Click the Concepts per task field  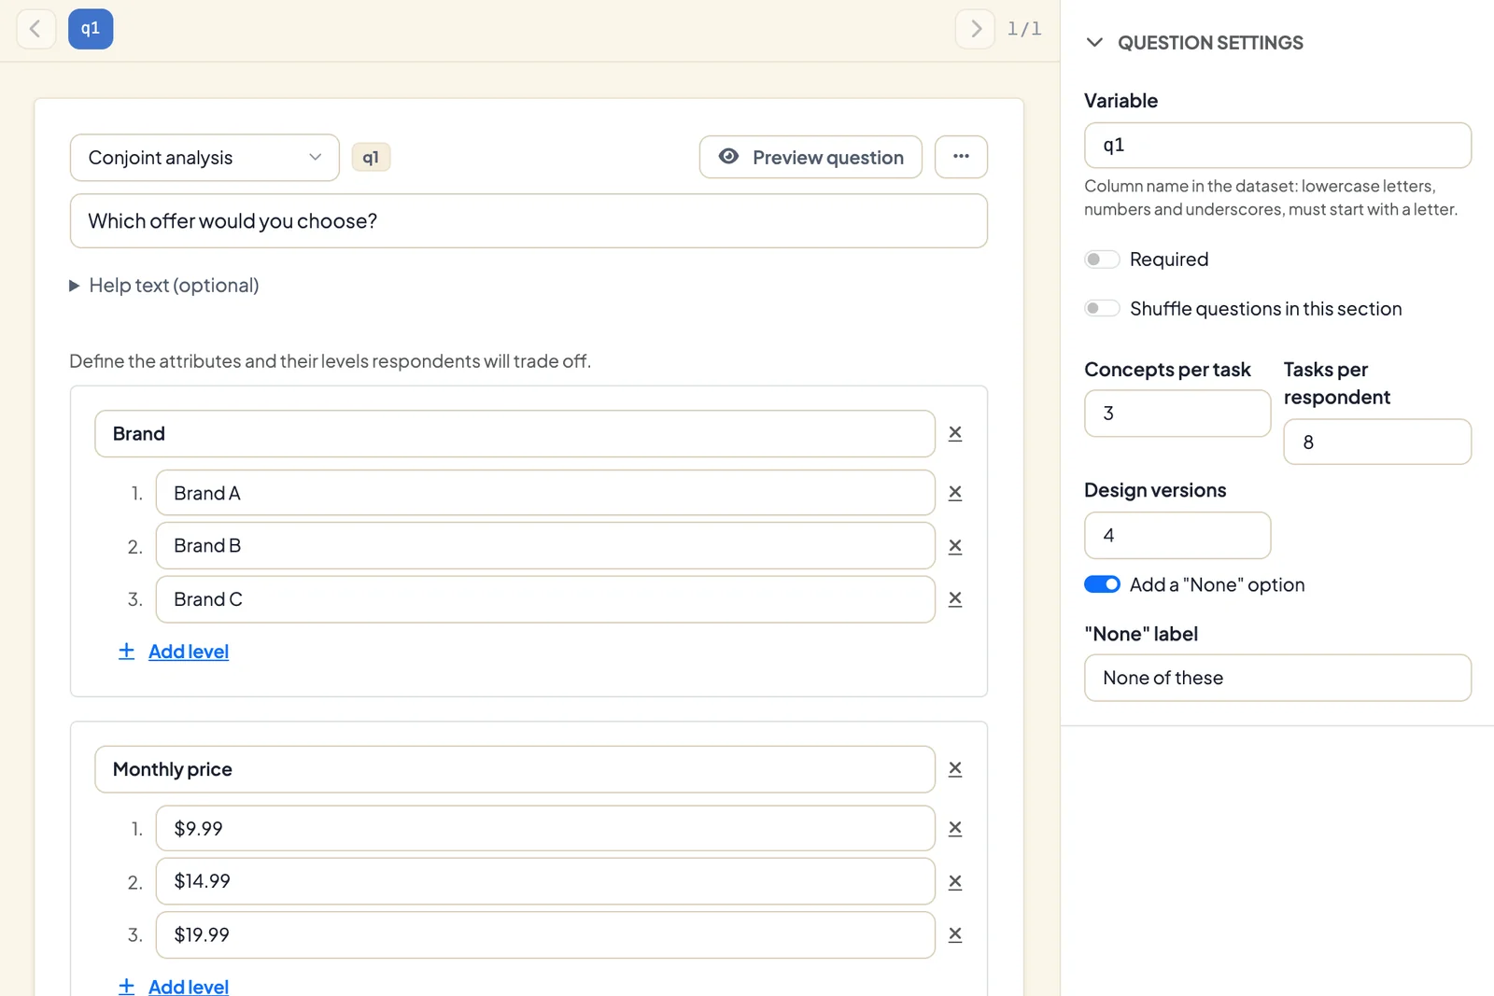tap(1177, 414)
